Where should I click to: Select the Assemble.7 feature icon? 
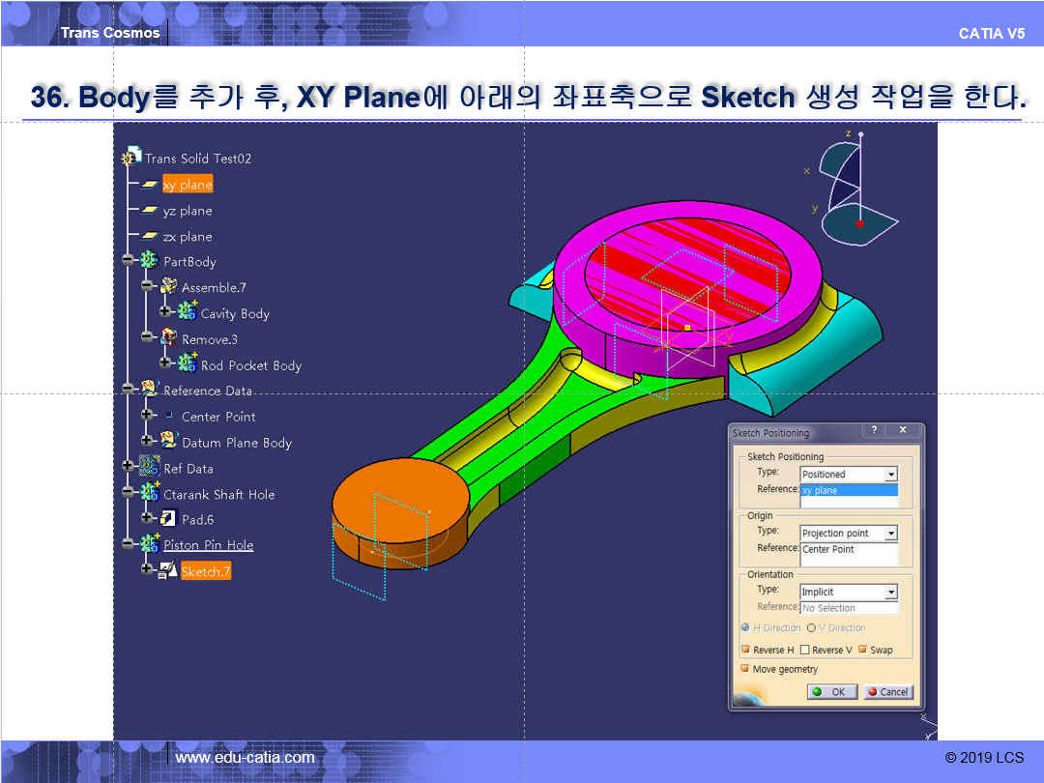[168, 287]
